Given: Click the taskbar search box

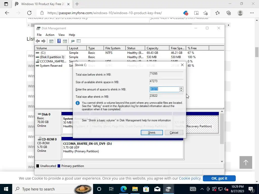Looking at the screenshot, I should point(53,189).
